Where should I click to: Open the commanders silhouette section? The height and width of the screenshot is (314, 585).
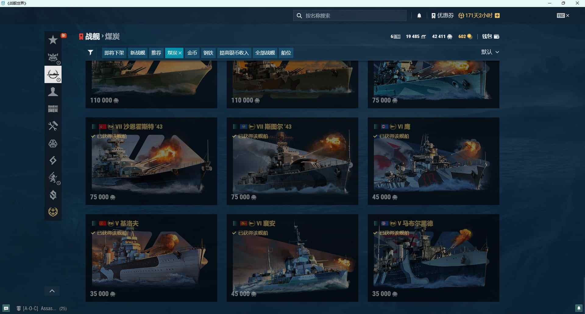click(x=53, y=92)
